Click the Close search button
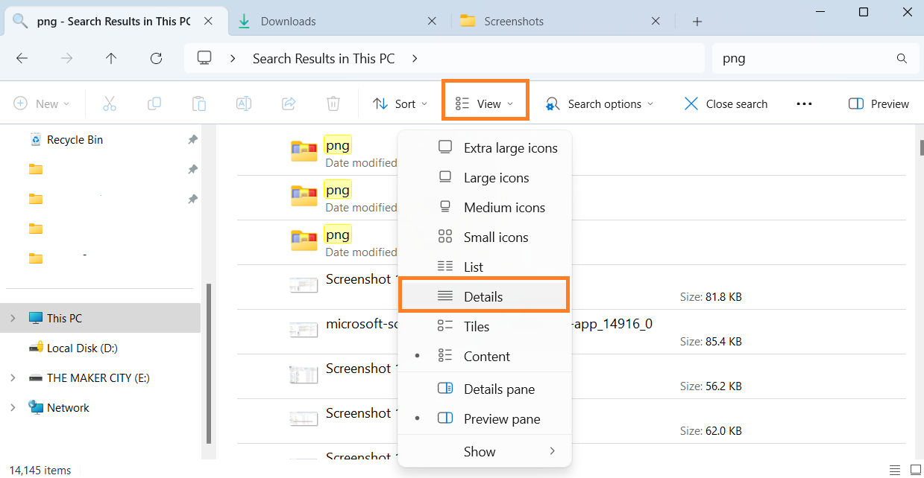924x478 pixels. tap(726, 103)
